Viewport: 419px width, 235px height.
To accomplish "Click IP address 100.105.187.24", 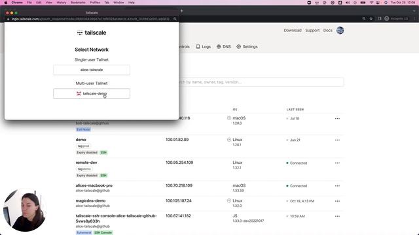I will point(179,200).
